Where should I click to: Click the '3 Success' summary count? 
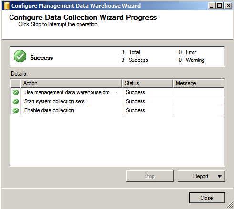coord(135,60)
